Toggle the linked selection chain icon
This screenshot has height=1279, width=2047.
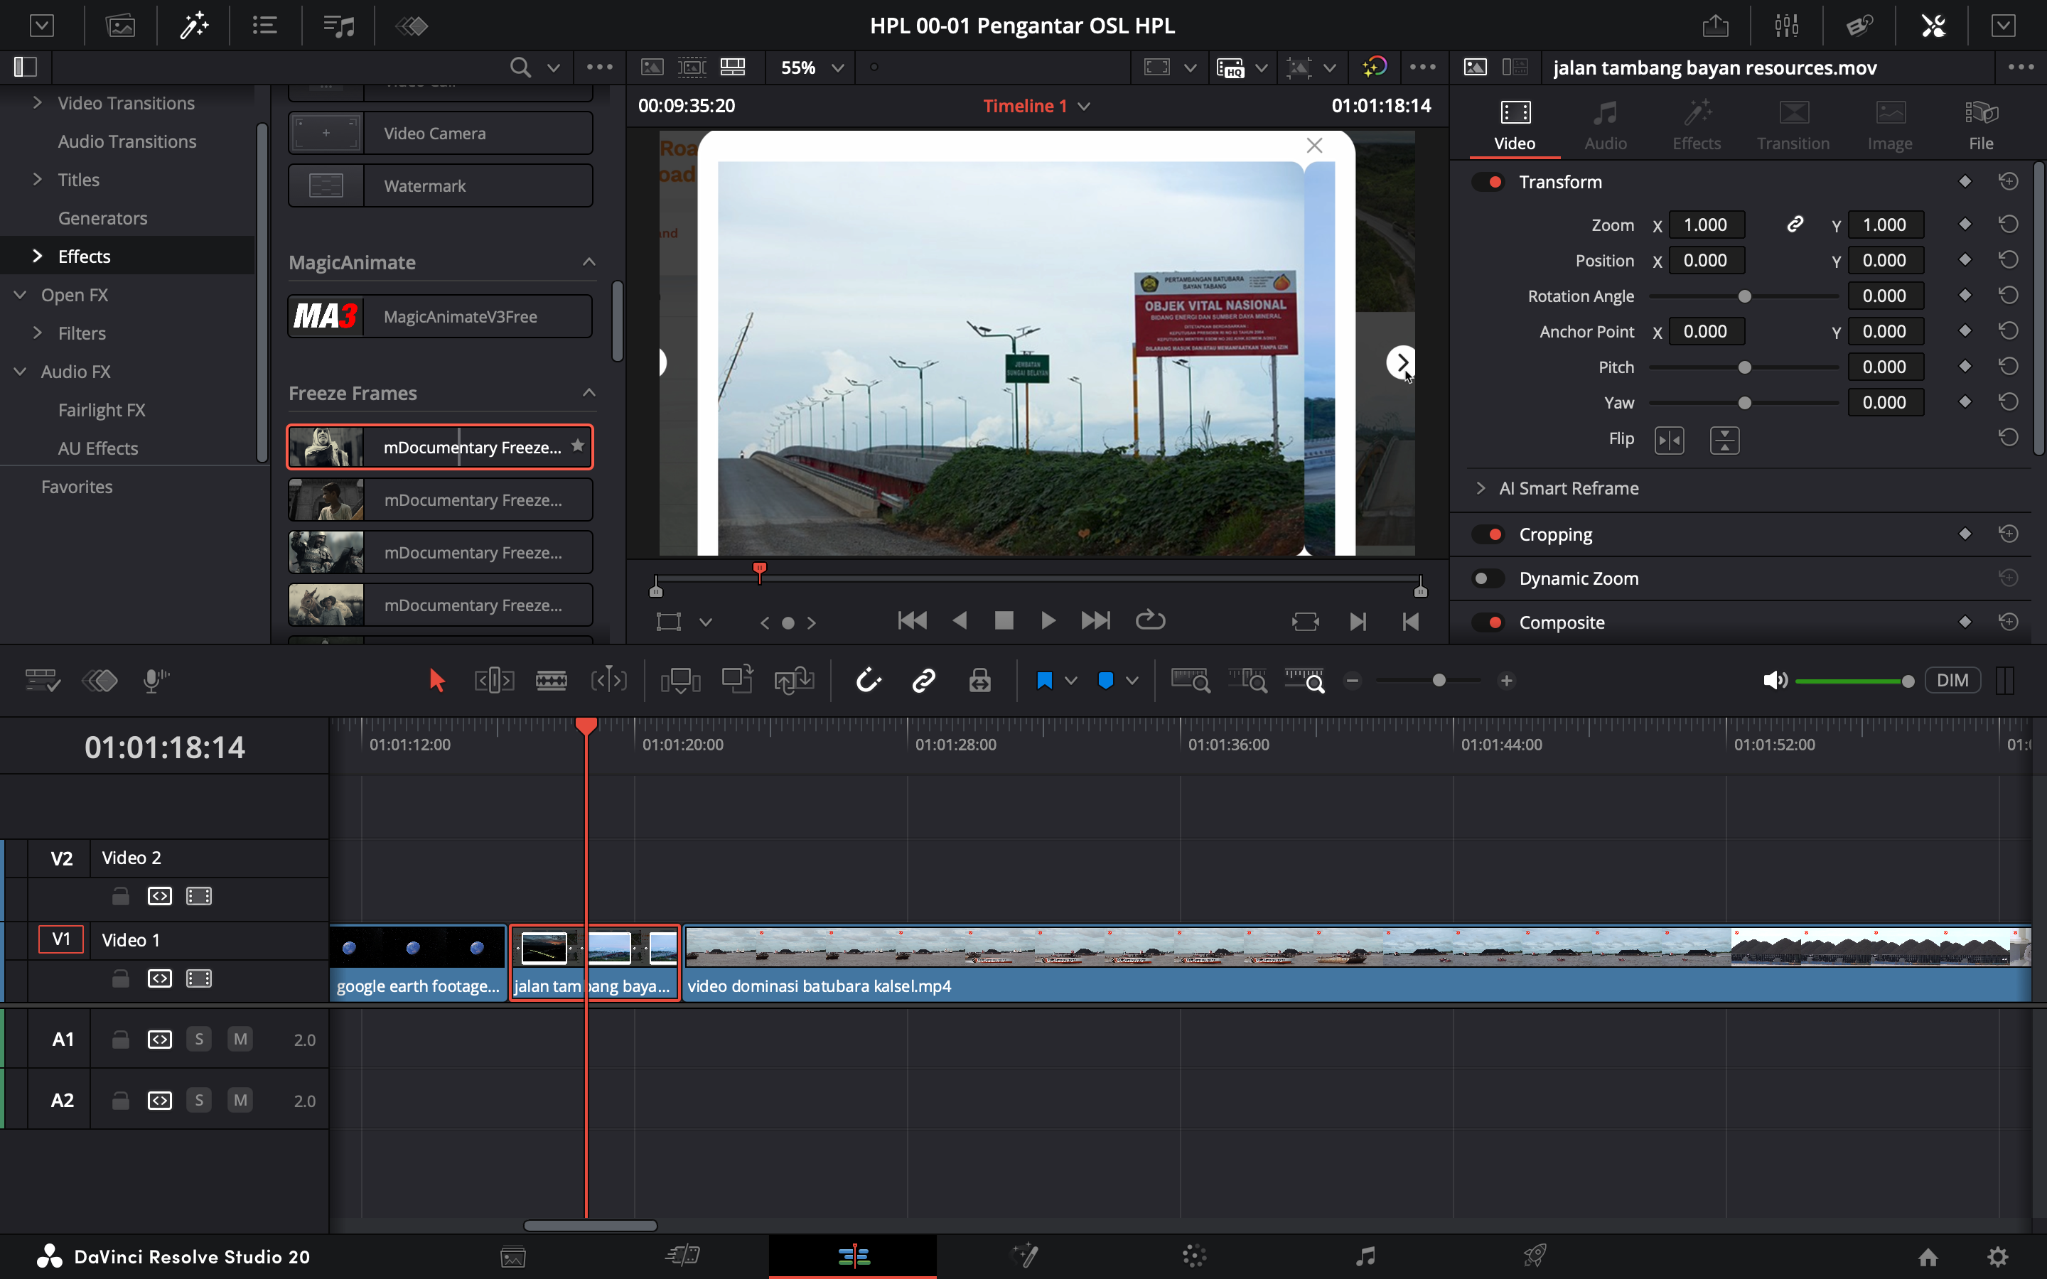(x=923, y=680)
